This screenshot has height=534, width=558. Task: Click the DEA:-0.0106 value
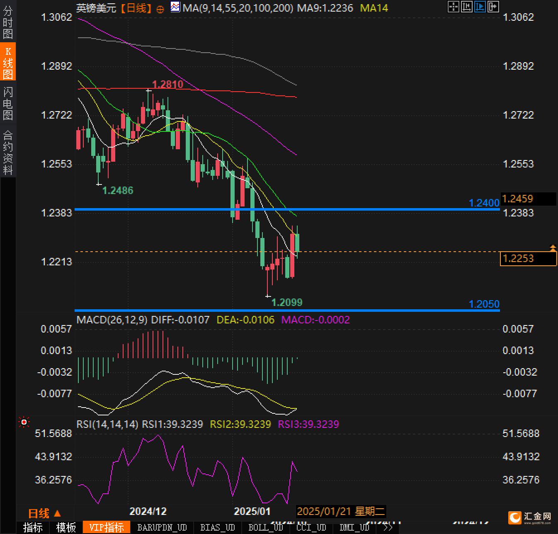[245, 320]
